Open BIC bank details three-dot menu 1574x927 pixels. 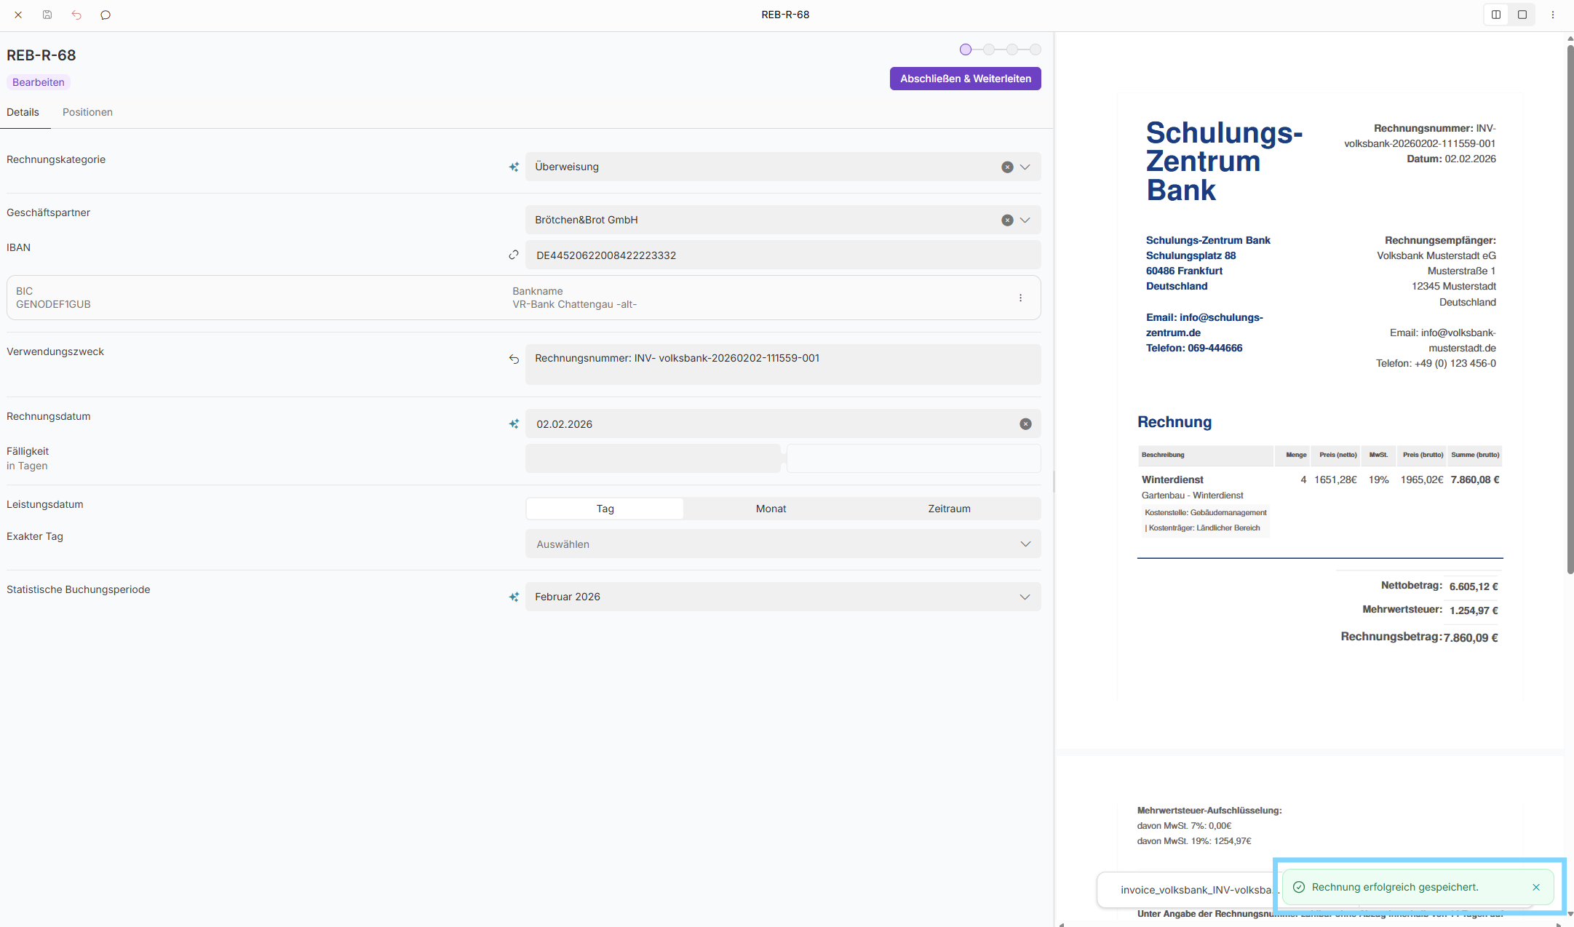(1020, 298)
